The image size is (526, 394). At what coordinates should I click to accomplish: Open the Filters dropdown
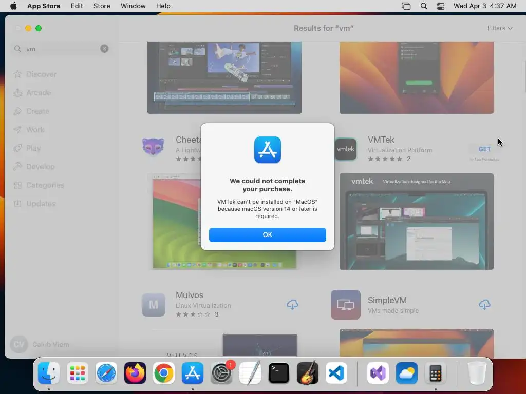pos(500,28)
